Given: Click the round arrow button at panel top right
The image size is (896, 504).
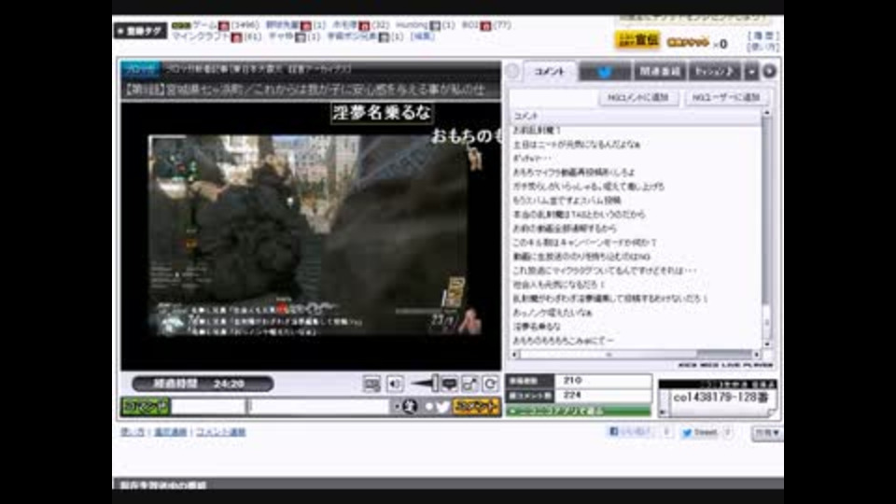Looking at the screenshot, I should [x=769, y=72].
